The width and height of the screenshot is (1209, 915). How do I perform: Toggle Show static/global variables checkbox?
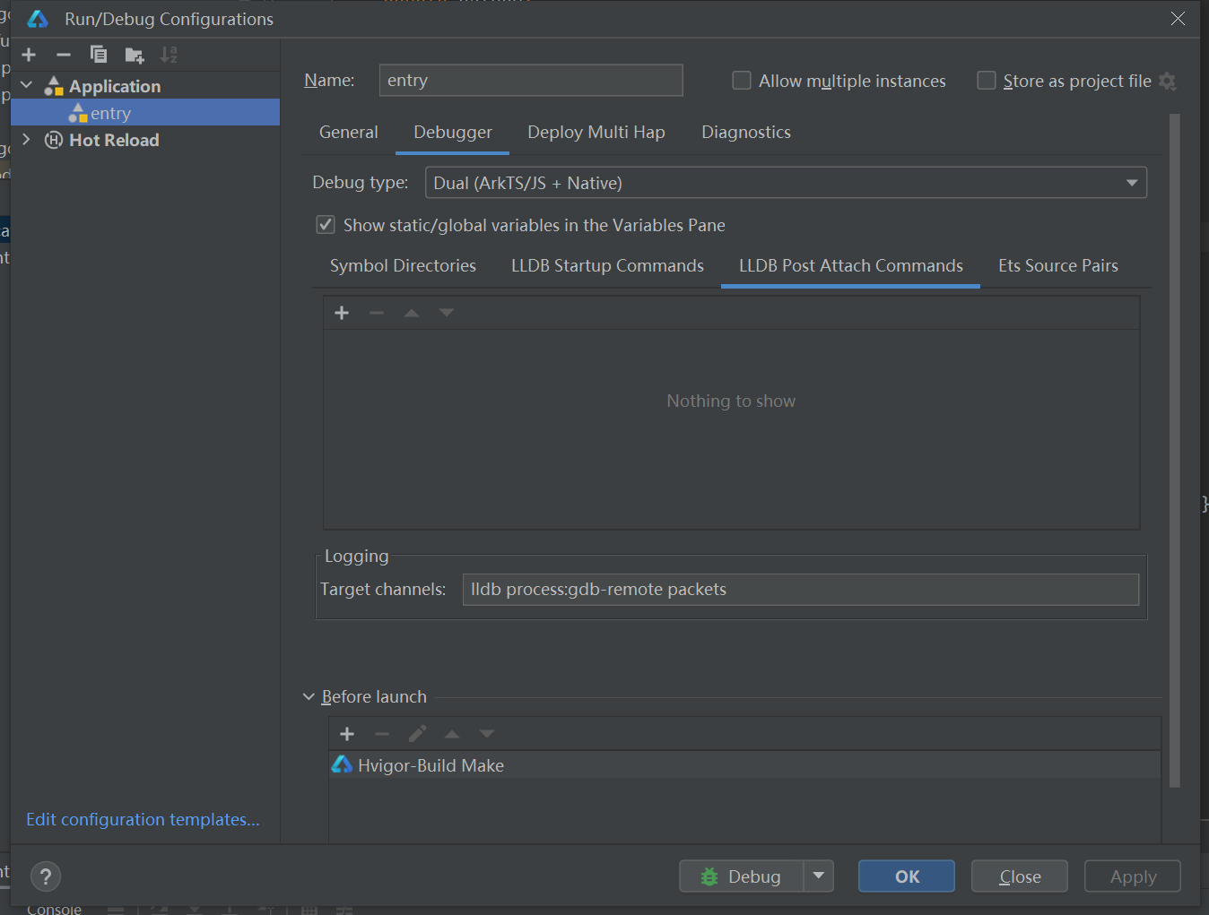tap(326, 225)
